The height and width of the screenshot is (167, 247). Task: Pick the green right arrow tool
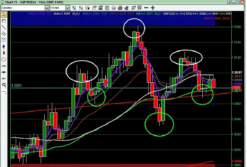pyautogui.click(x=4, y=72)
